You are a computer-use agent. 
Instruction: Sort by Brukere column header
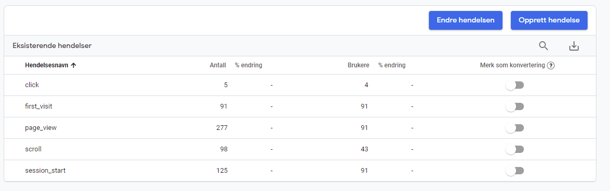pyautogui.click(x=358, y=65)
